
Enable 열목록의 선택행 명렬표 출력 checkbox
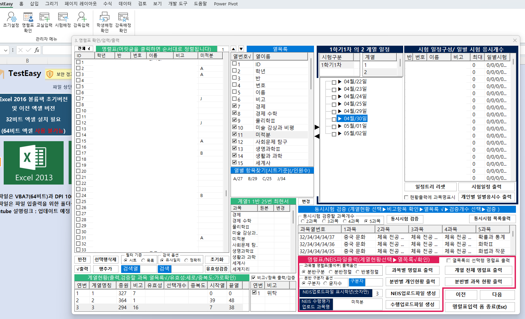tap(449, 261)
